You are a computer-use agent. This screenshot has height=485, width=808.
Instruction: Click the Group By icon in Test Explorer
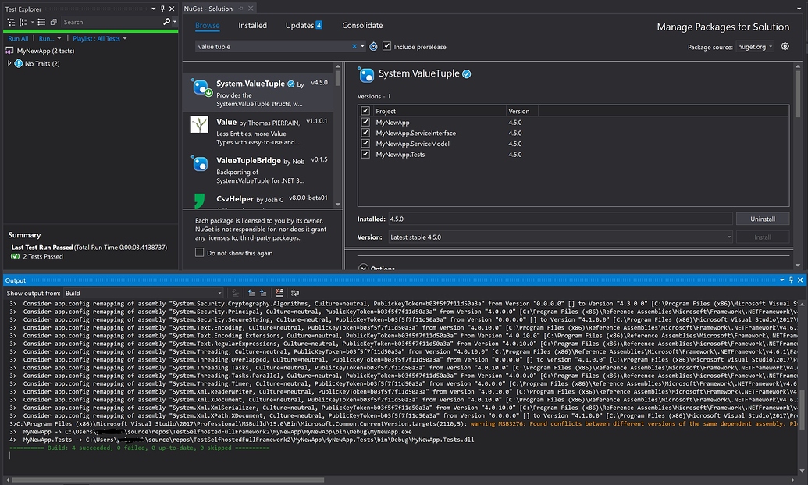coord(23,22)
